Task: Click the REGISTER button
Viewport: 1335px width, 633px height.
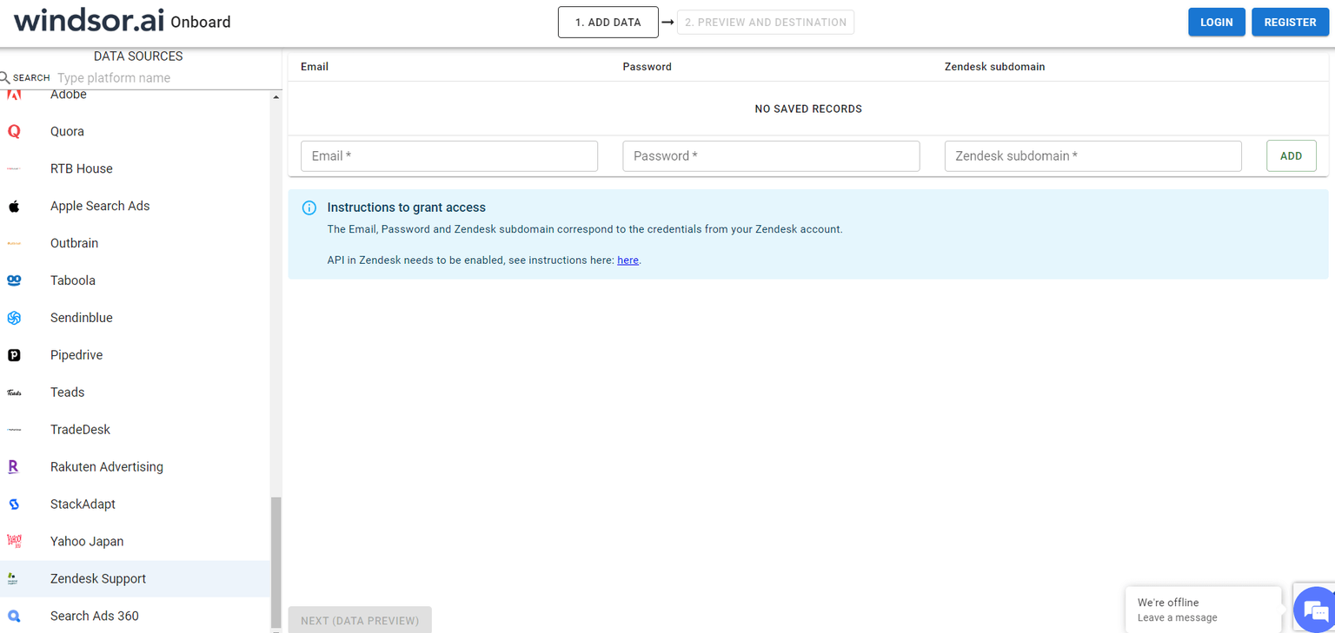Action: pos(1290,22)
